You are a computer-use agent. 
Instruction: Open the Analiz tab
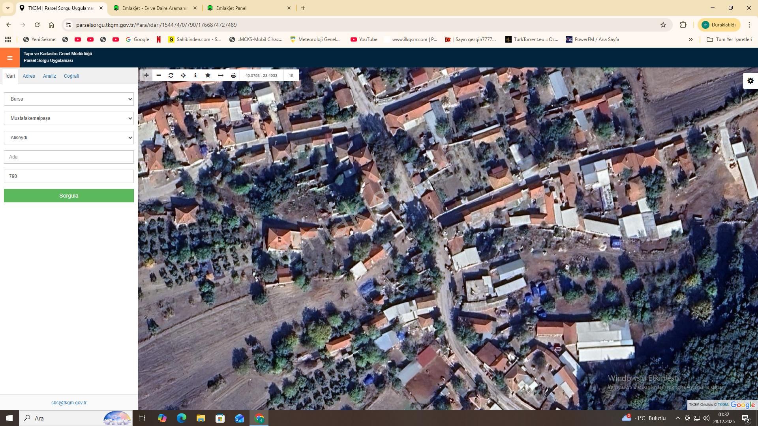point(49,76)
